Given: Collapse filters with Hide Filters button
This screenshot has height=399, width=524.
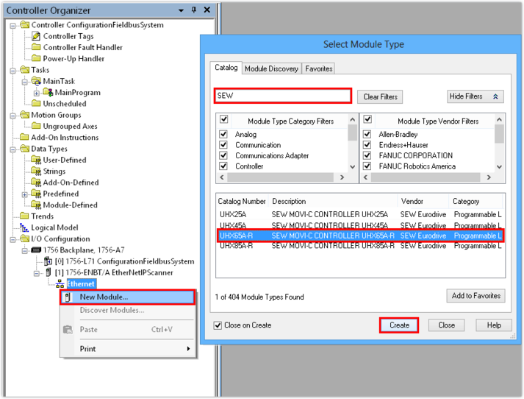Looking at the screenshot, I should pos(475,96).
